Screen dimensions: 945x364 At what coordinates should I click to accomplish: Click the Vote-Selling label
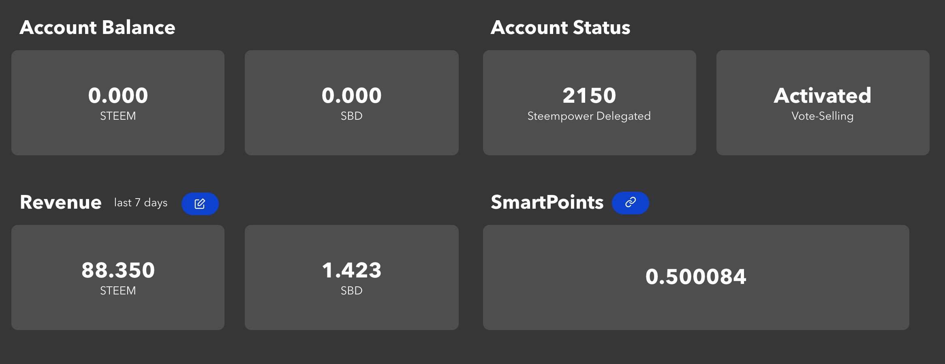pos(823,116)
